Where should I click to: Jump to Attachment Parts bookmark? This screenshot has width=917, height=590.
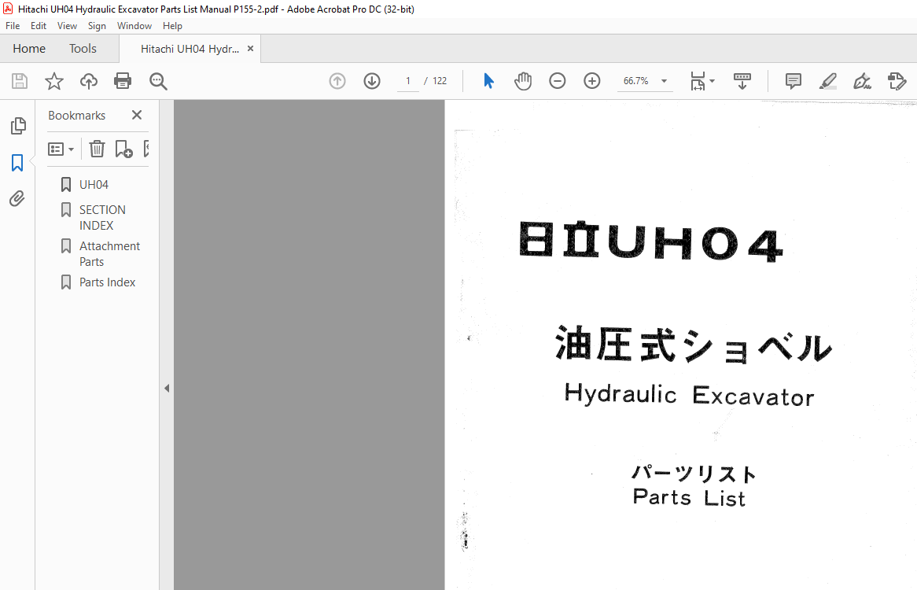[109, 254]
